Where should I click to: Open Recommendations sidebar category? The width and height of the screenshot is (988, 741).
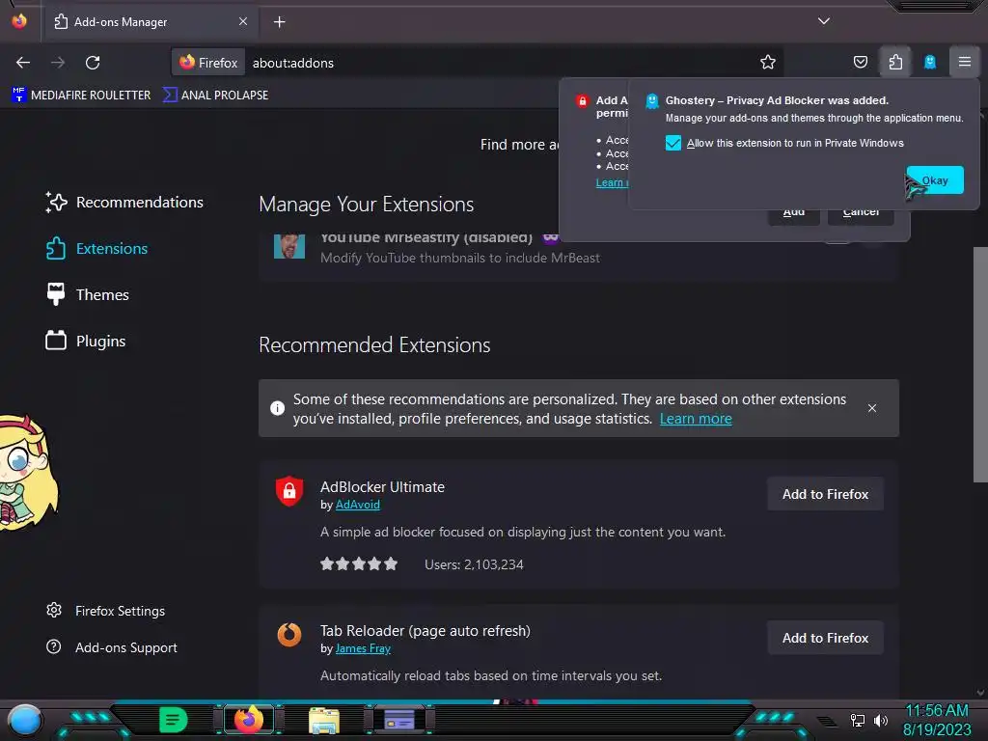click(x=124, y=203)
